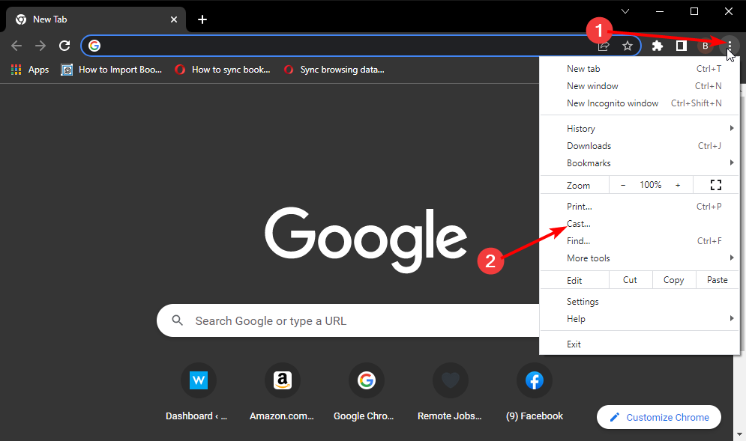Viewport: 746px width, 441px height.
Task: Choose New Incognito window
Action: click(613, 103)
